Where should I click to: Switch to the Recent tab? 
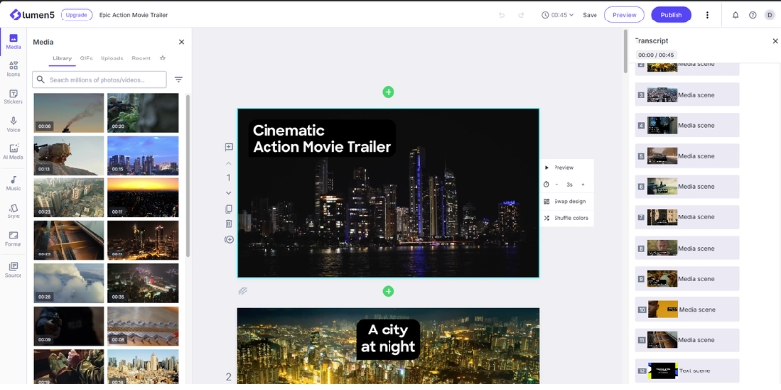pyautogui.click(x=141, y=58)
